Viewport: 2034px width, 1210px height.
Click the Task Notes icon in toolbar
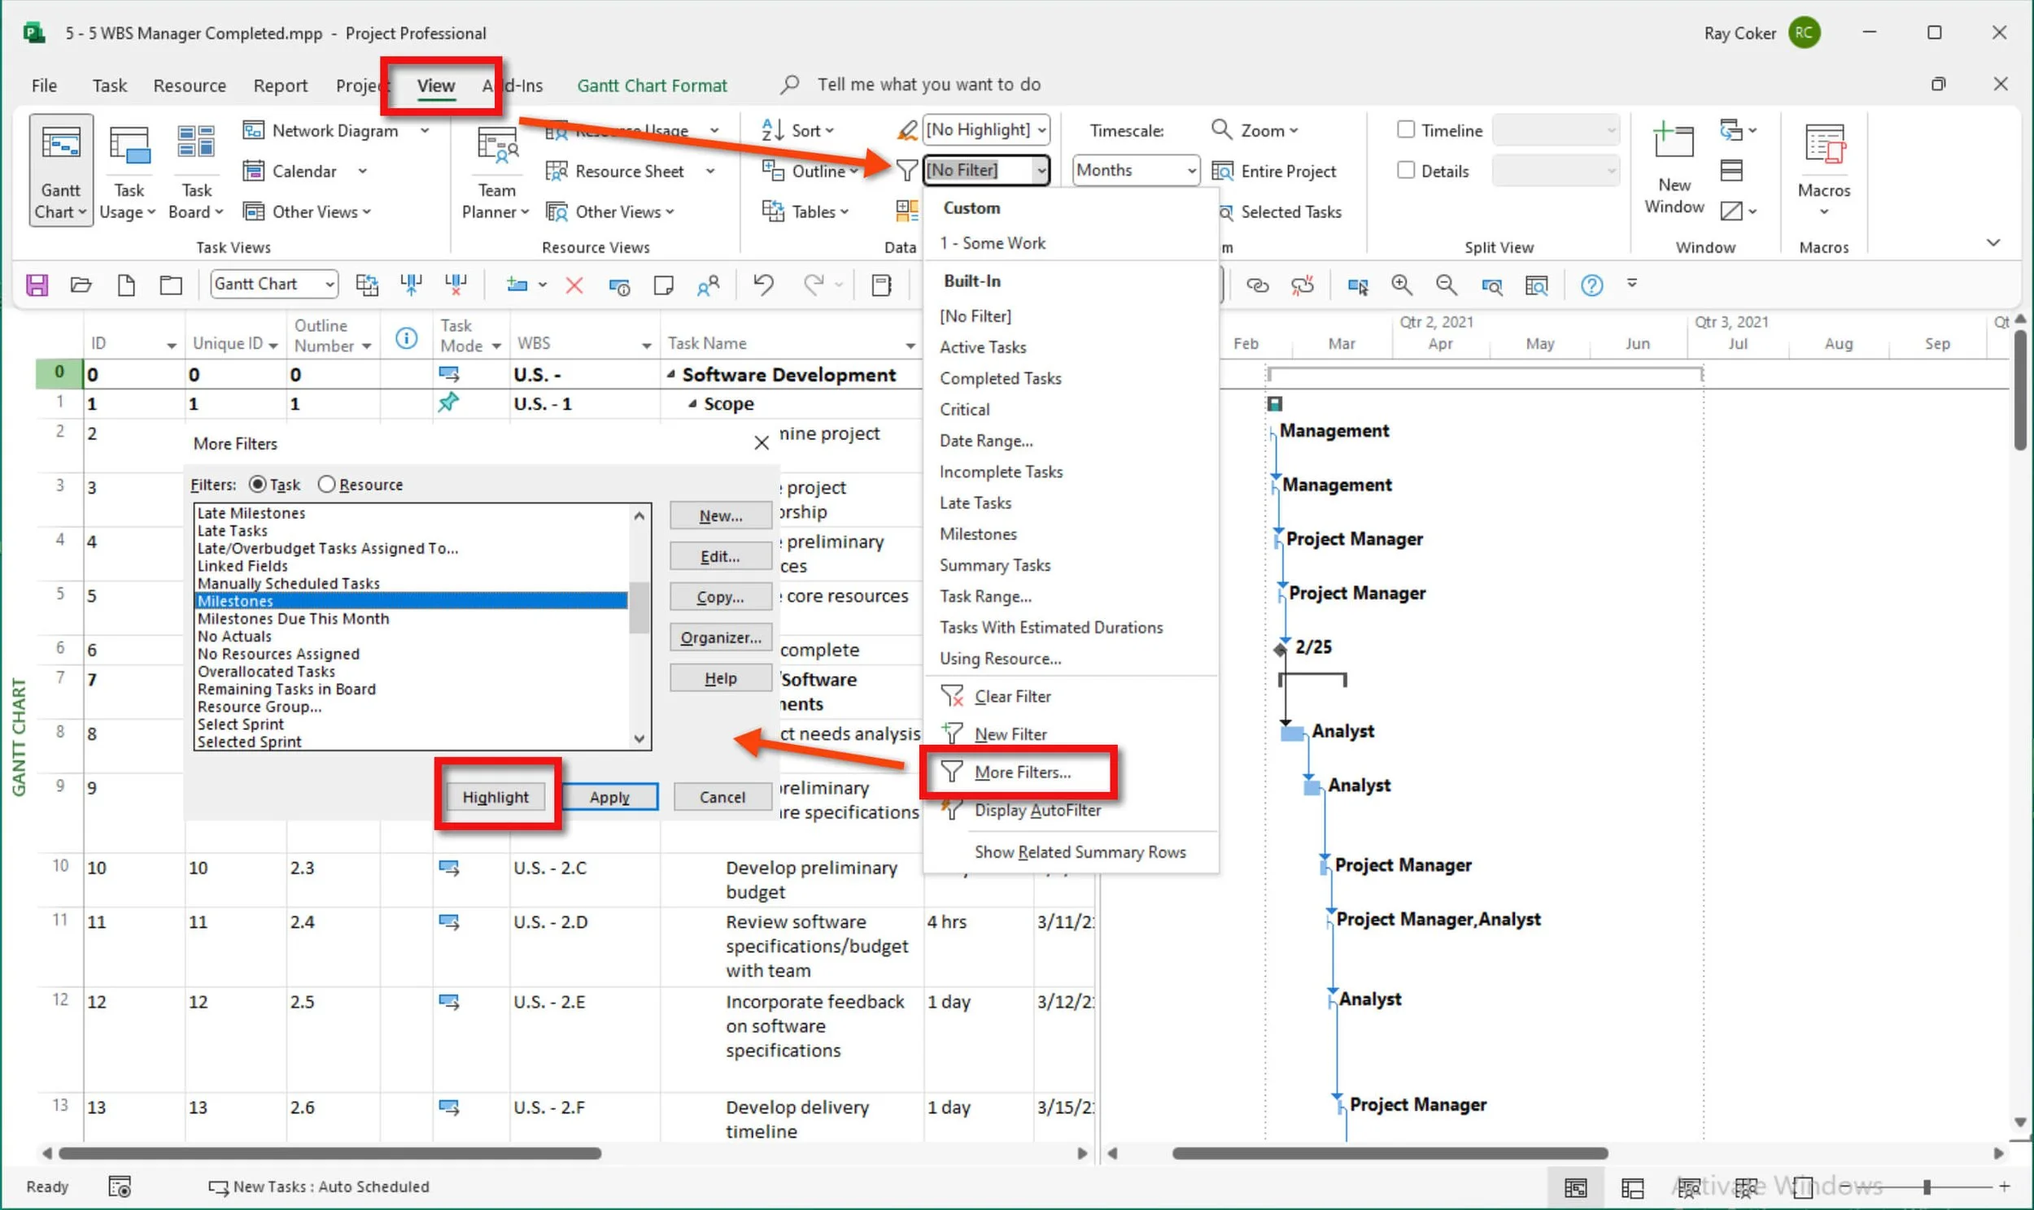(x=663, y=285)
